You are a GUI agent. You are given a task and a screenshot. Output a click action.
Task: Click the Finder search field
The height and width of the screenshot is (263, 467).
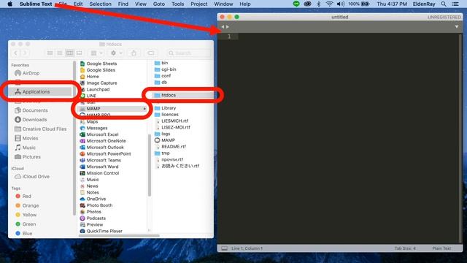coord(188,53)
